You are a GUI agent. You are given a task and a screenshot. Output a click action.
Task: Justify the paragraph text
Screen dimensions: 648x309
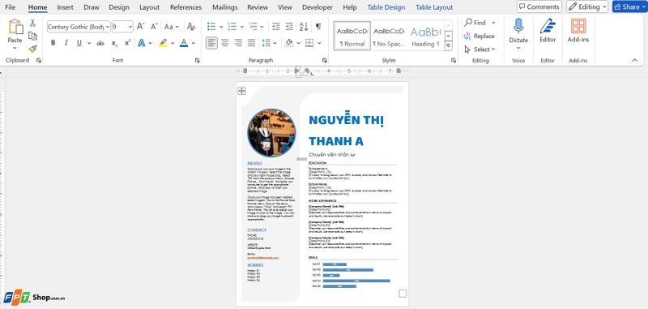251,43
